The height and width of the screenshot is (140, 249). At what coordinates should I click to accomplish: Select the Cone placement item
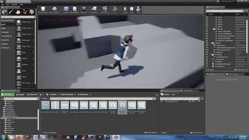click(25, 71)
